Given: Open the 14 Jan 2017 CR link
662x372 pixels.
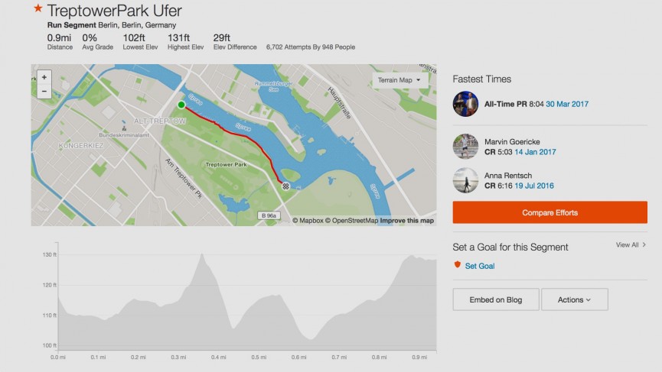Looking at the screenshot, I should pyautogui.click(x=536, y=152).
